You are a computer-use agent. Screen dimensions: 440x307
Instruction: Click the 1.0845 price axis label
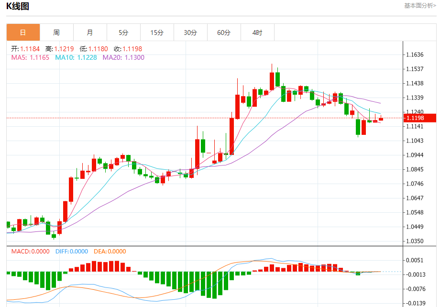[x=415, y=169]
